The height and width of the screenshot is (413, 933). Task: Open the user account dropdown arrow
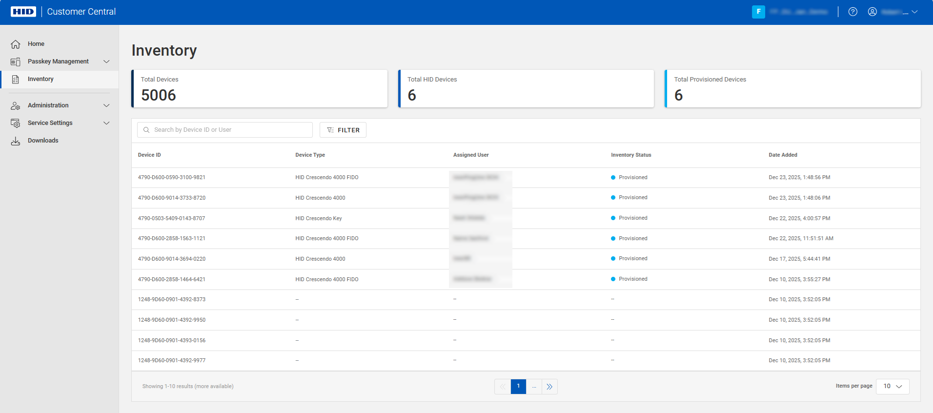pyautogui.click(x=914, y=12)
